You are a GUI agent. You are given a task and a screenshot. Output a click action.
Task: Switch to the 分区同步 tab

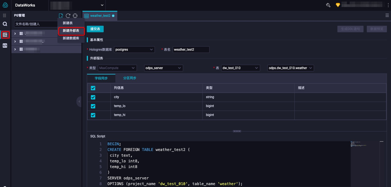[x=130, y=78]
